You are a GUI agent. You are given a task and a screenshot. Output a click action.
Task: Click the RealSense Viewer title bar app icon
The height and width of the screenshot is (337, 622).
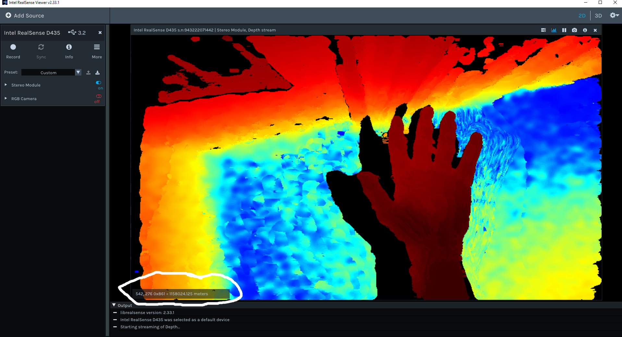tap(5, 2)
